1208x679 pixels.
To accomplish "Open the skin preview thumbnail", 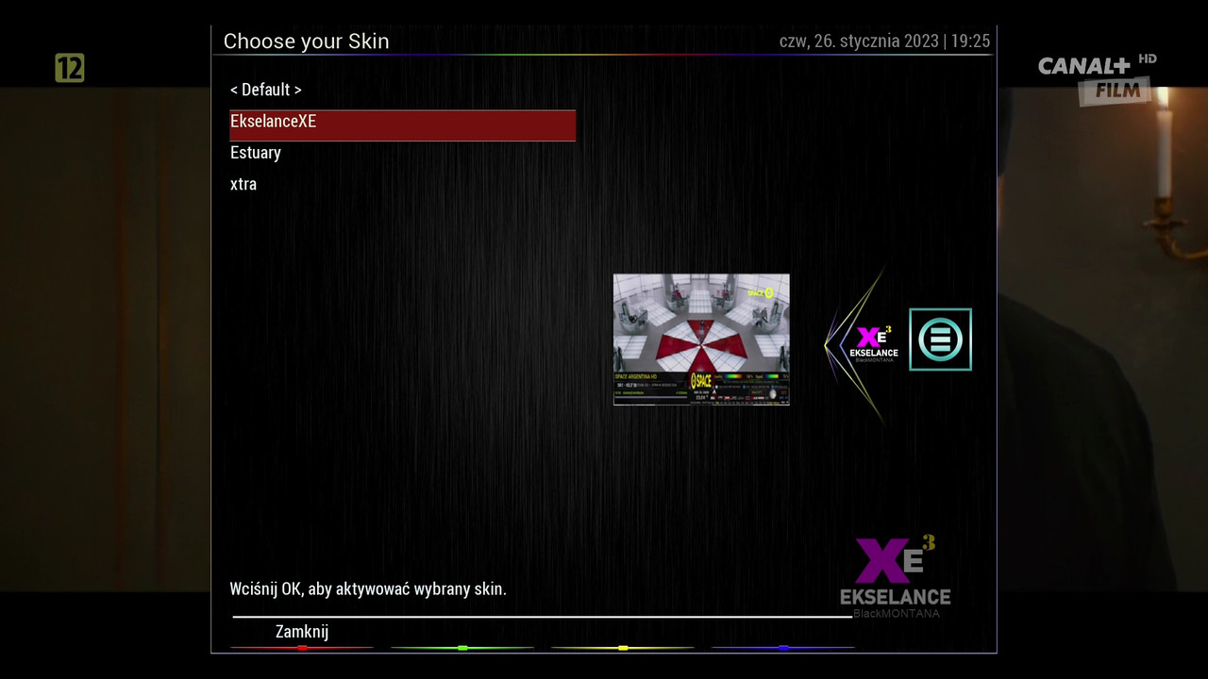I will tap(701, 339).
